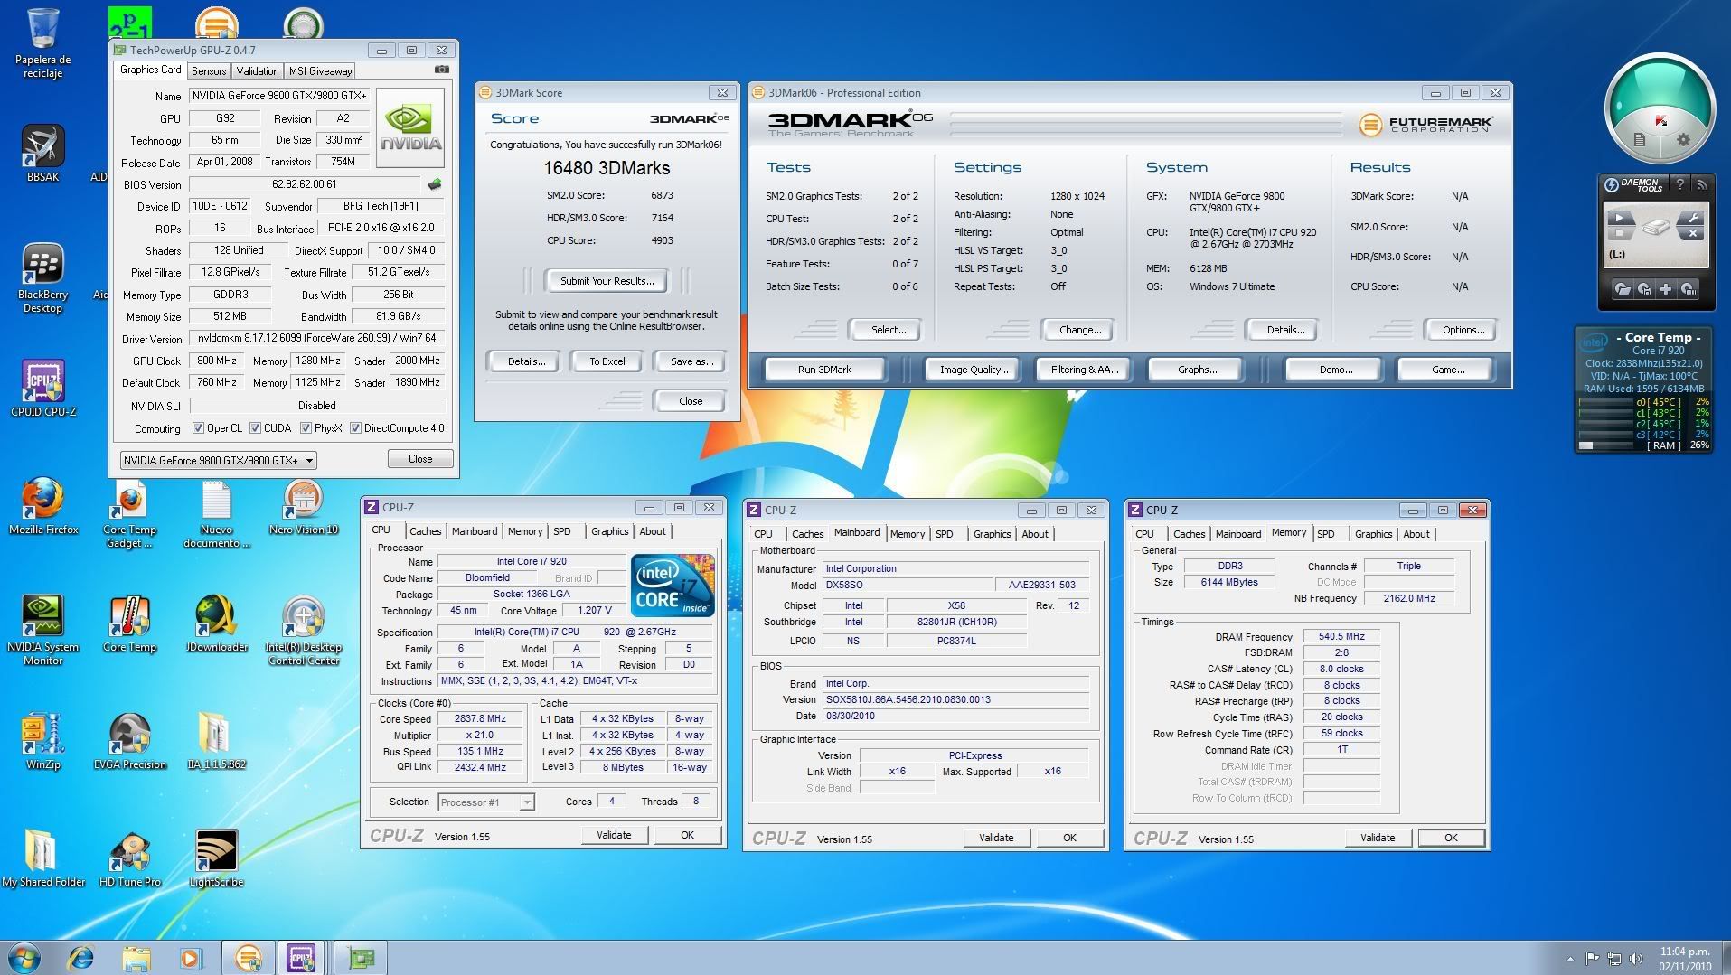Viewport: 1731px width, 975px height.
Task: Open the Nero Vision 10 desktop shortcut
Action: (303, 507)
